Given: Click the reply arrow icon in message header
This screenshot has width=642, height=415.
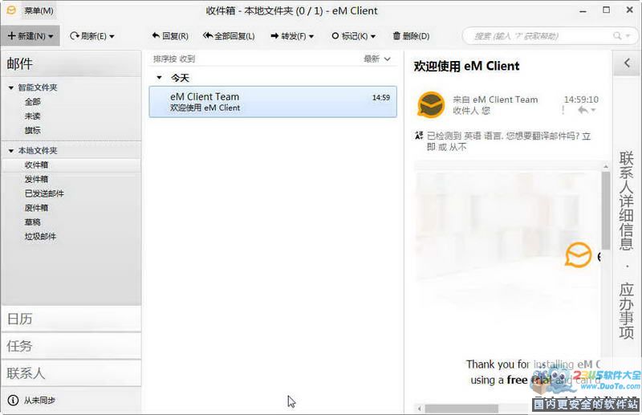Looking at the screenshot, I should tap(583, 110).
